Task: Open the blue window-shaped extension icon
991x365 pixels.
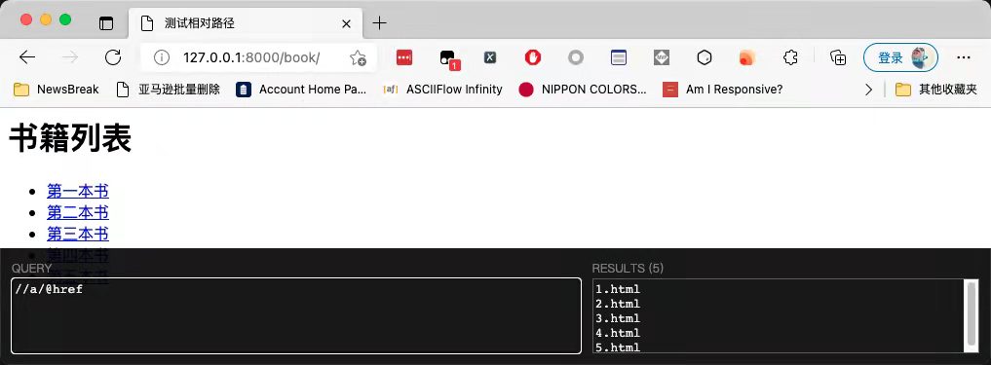Action: (x=619, y=57)
